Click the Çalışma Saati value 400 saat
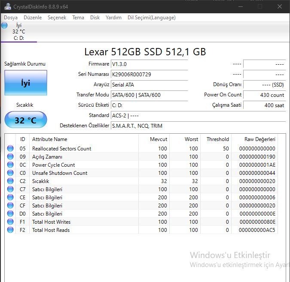Viewport: 290px width, 282px height. pyautogui.click(x=265, y=105)
